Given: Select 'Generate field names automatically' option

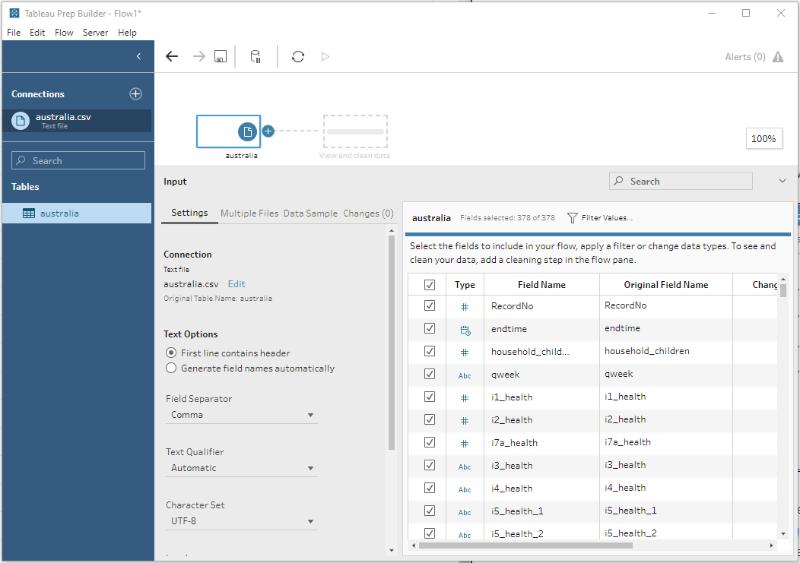Looking at the screenshot, I should 171,368.
